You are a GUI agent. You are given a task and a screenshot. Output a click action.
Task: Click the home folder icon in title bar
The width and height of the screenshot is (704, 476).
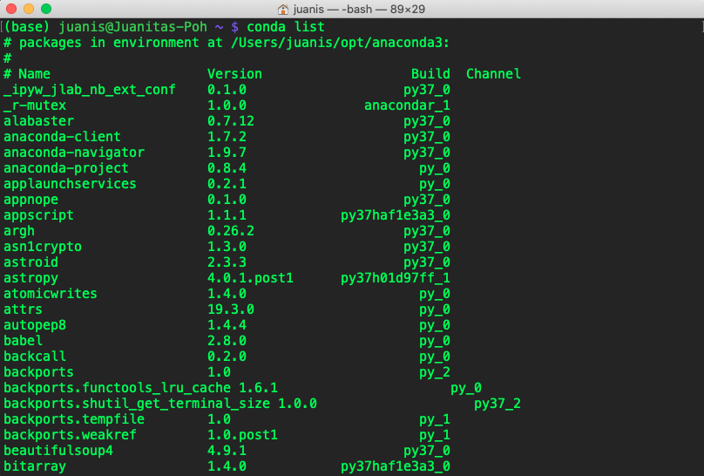point(284,9)
